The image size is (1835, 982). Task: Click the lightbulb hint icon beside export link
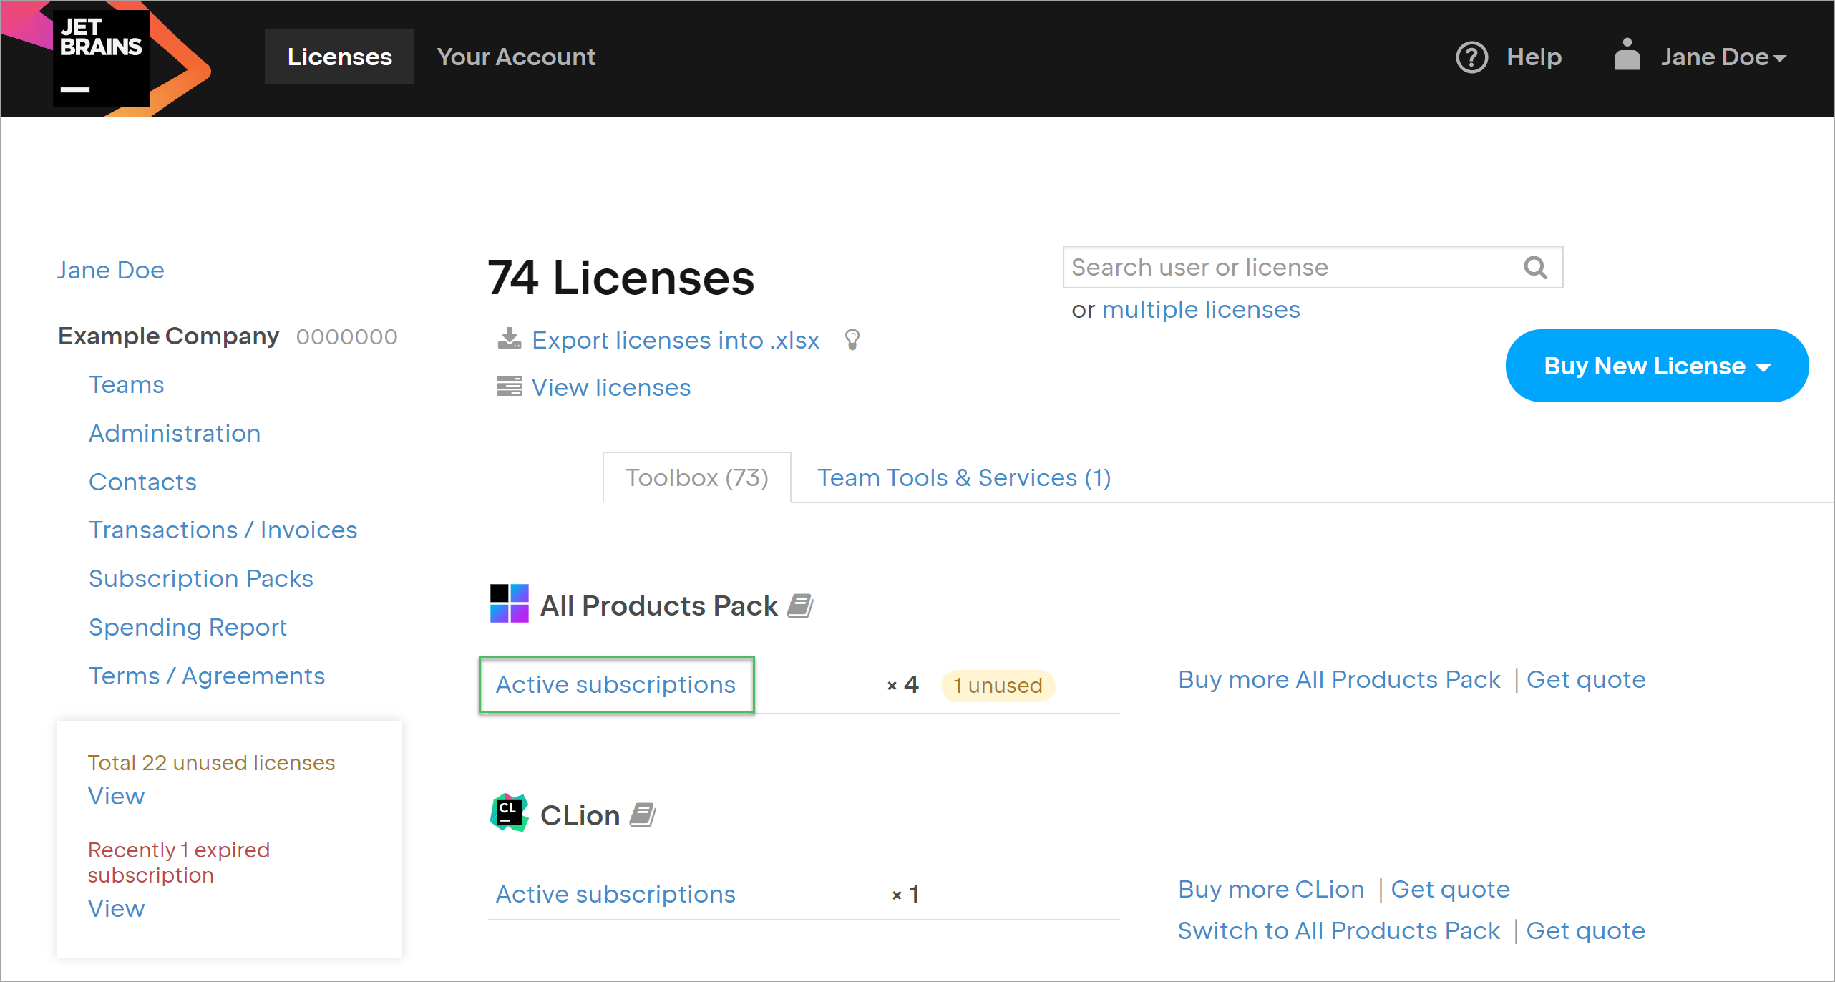pos(852,340)
